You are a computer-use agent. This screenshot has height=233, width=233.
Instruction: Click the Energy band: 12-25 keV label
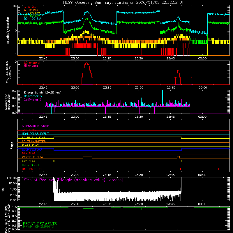coord(42,93)
